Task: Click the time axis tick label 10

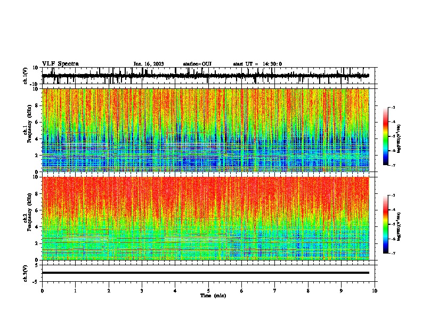Action: pyautogui.click(x=375, y=291)
